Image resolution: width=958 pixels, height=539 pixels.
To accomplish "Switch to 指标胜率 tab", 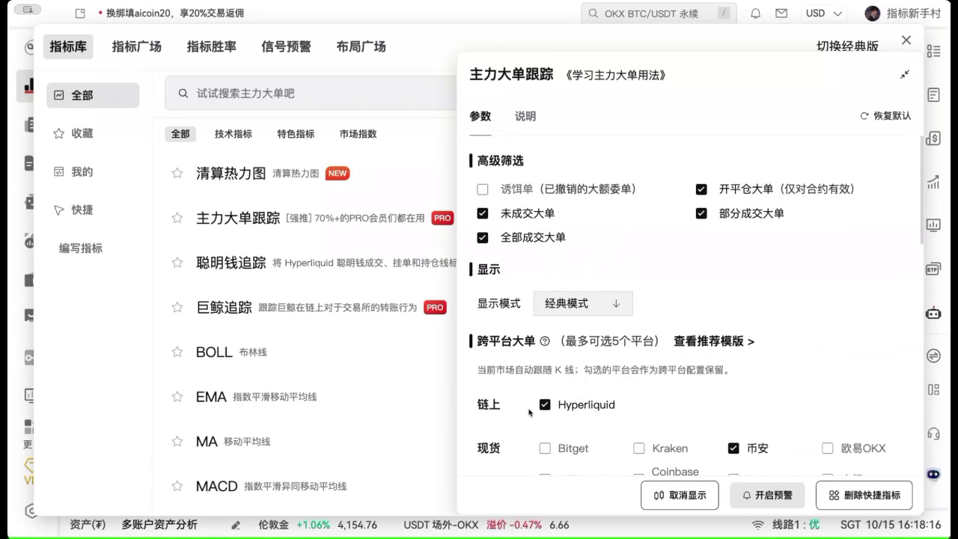I will coord(212,46).
